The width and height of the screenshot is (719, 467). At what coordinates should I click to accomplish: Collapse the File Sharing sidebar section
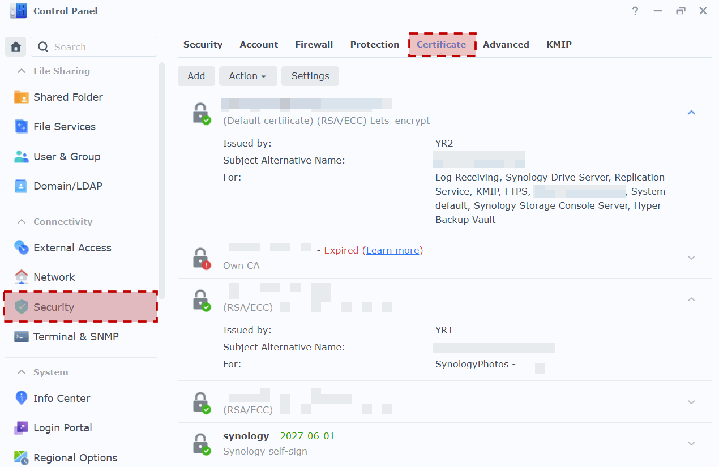click(x=22, y=71)
